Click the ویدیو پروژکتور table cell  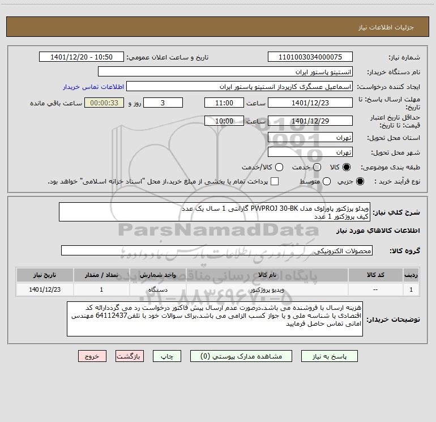point(267,289)
